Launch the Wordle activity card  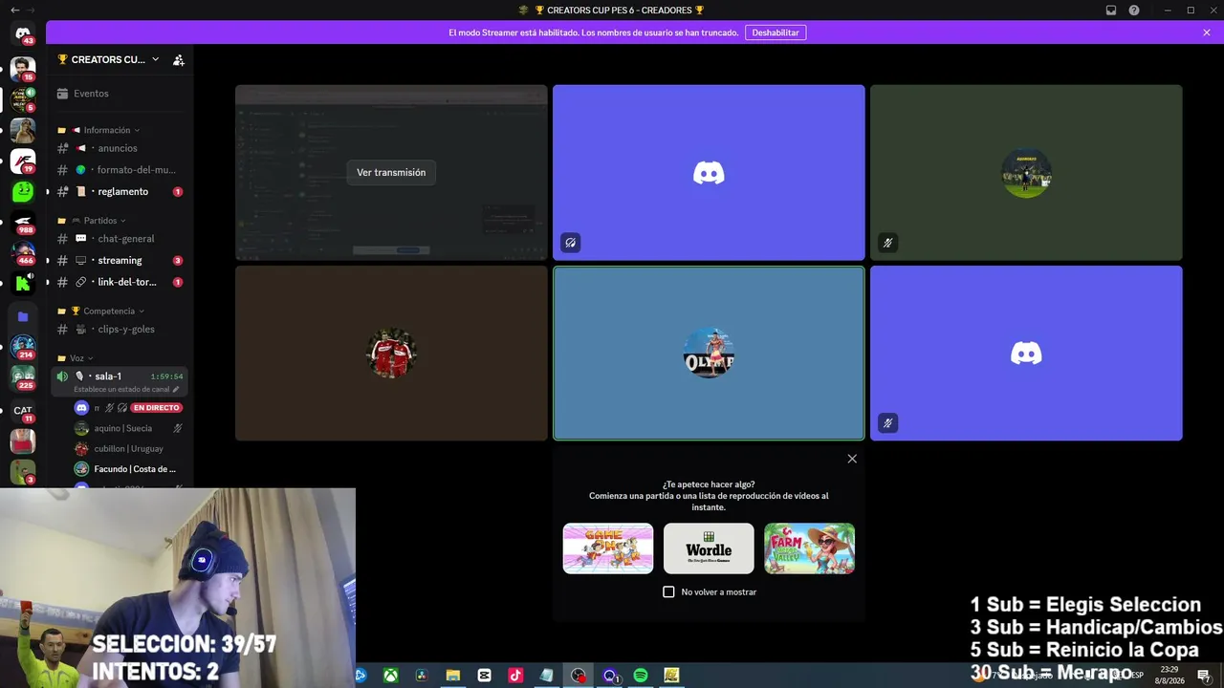709,548
